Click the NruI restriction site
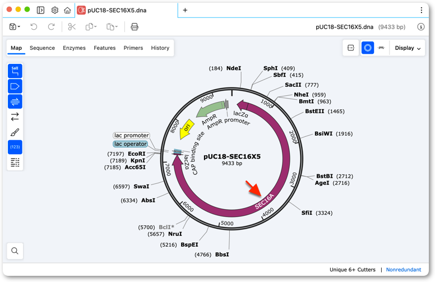Screen dimensions: 435x282 click(x=175, y=234)
